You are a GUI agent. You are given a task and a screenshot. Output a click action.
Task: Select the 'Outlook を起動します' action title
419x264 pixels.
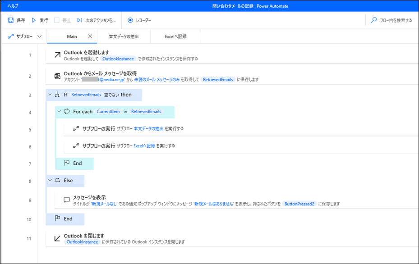pyautogui.click(x=87, y=52)
